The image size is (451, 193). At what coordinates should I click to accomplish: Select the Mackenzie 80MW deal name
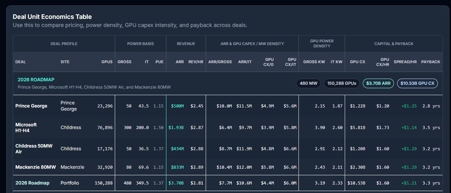[x=36, y=167]
